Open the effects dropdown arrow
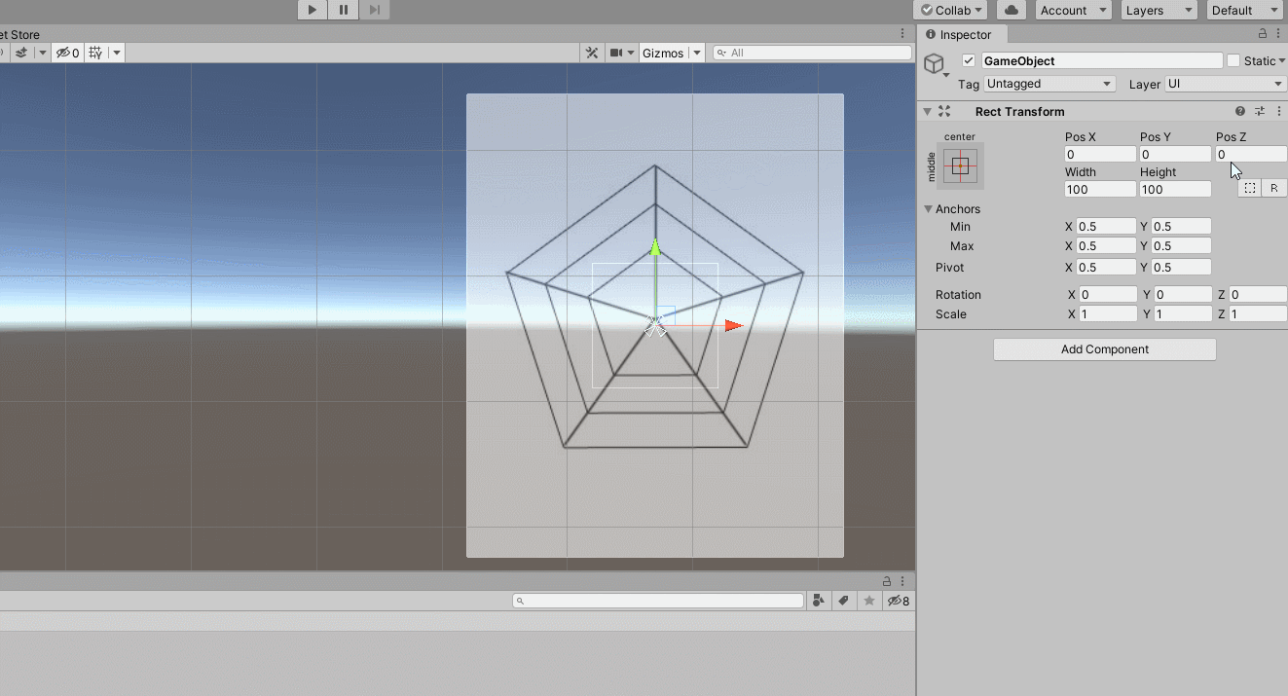Image resolution: width=1288 pixels, height=696 pixels. coord(42,53)
